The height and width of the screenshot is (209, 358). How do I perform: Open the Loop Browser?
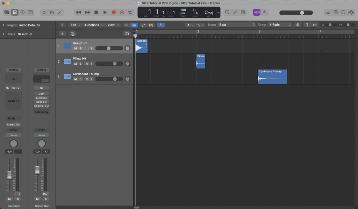point(343,12)
